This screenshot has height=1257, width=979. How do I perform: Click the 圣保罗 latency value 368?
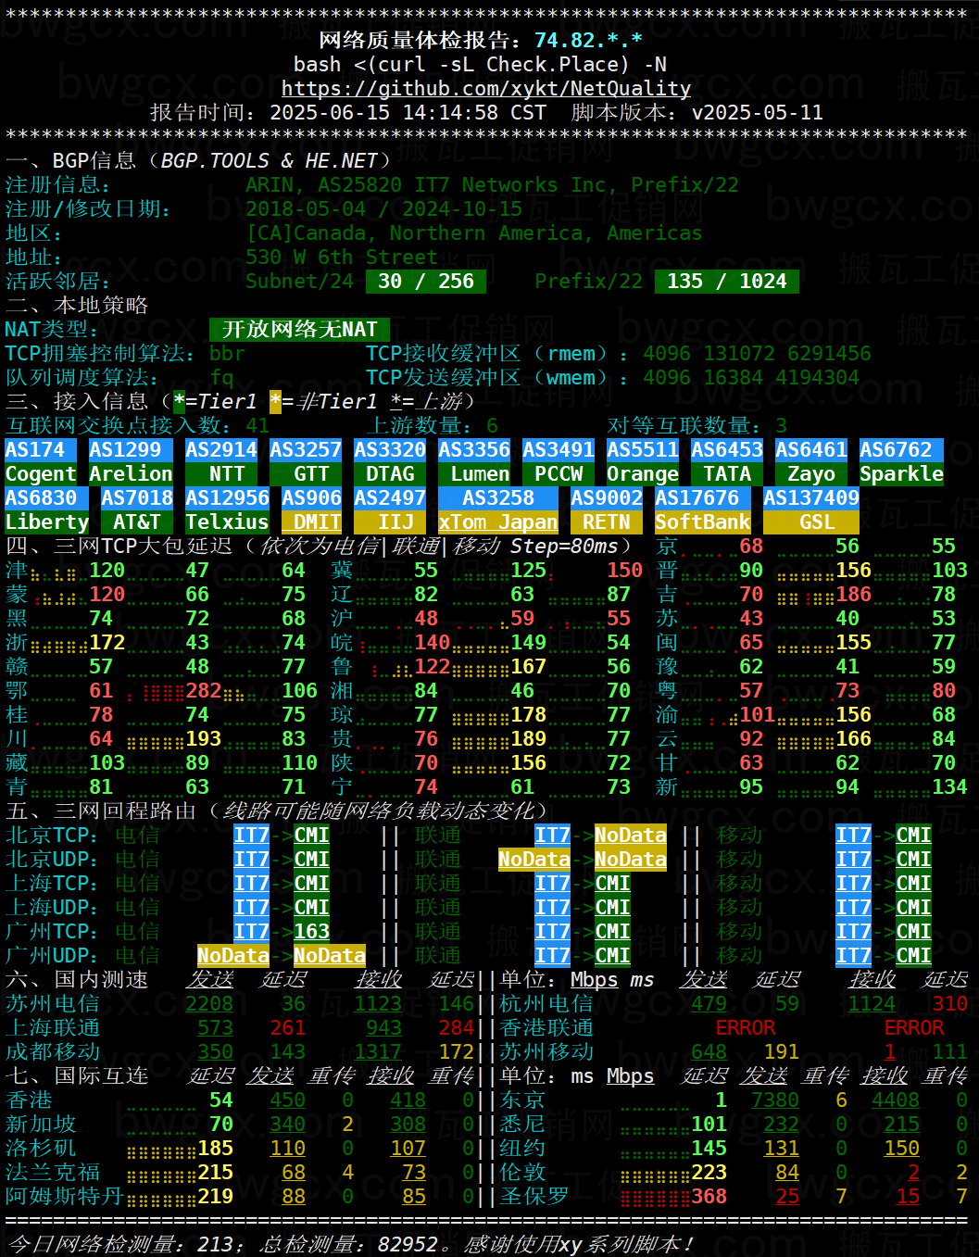709,1196
